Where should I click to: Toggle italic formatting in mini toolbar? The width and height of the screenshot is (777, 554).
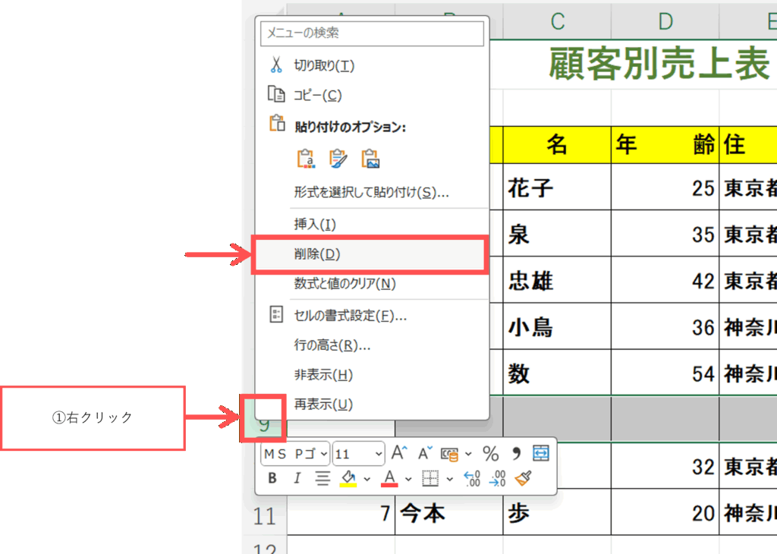tap(297, 478)
